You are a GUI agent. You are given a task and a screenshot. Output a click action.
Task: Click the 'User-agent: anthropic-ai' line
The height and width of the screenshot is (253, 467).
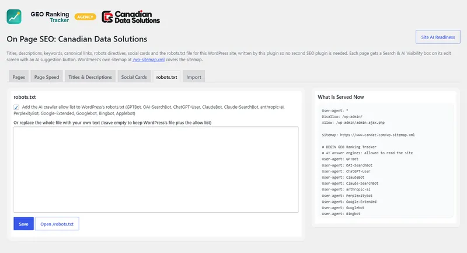coord(346,189)
